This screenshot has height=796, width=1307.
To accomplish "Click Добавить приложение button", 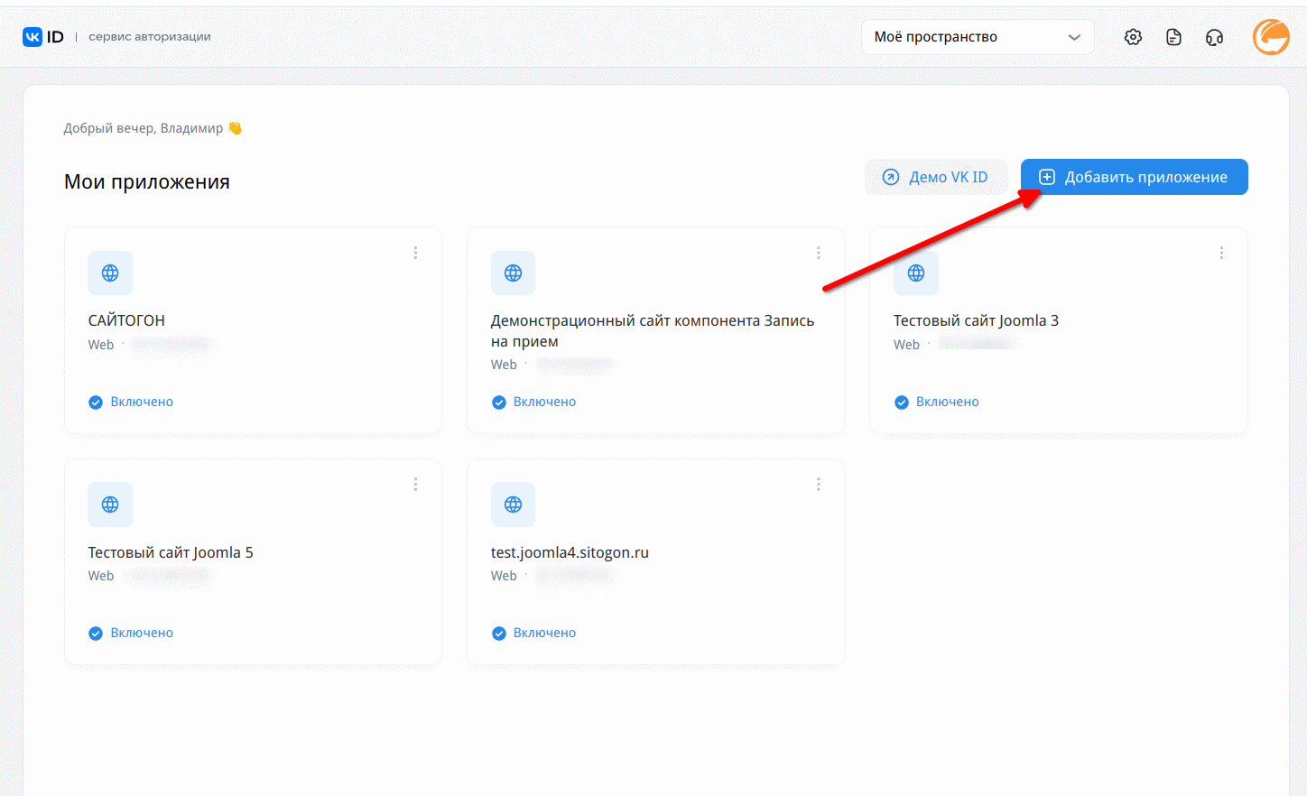I will 1135,177.
